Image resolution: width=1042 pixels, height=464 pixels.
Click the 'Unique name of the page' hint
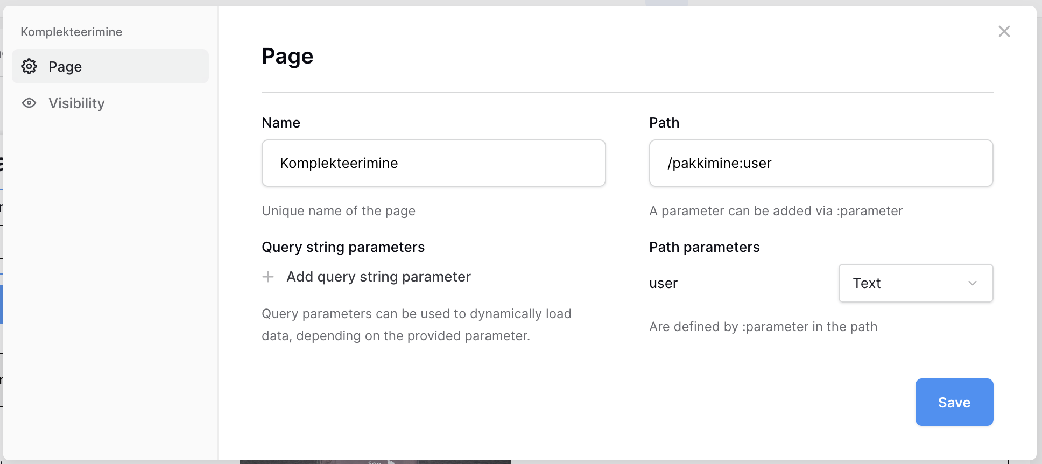tap(339, 211)
